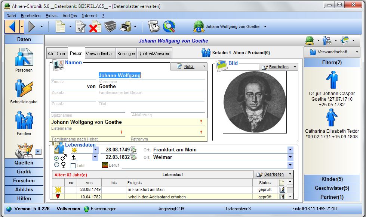Click the Erweiterungen icon in the status bar
This screenshot has height=217, width=366.
[87, 209]
